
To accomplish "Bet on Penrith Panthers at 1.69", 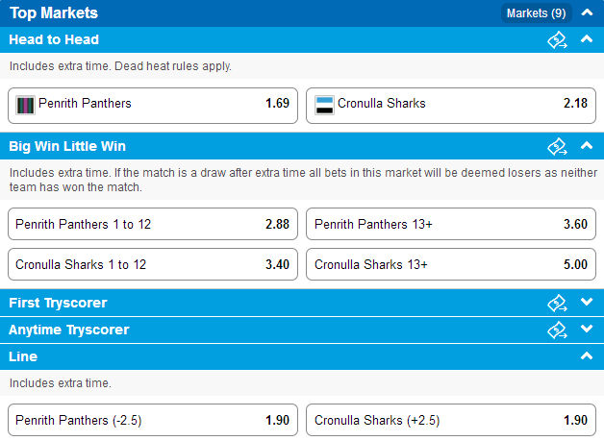I will coord(153,106).
